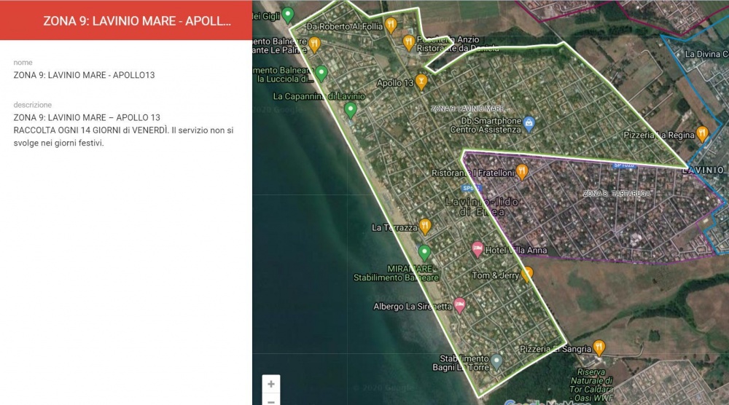
Task: Click the ZONA 9 LAVINIO MARE map label
Action: coord(472,109)
